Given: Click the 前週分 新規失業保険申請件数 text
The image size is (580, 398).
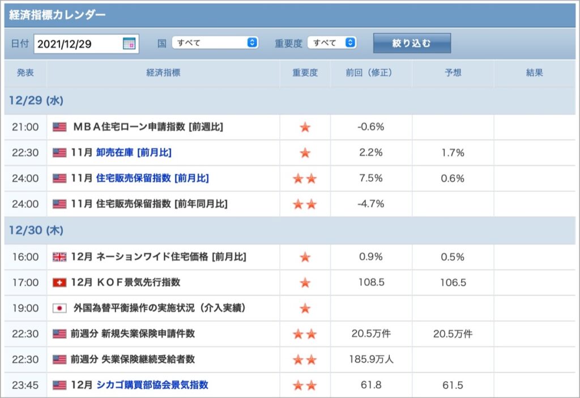Looking at the screenshot, I should point(133,333).
